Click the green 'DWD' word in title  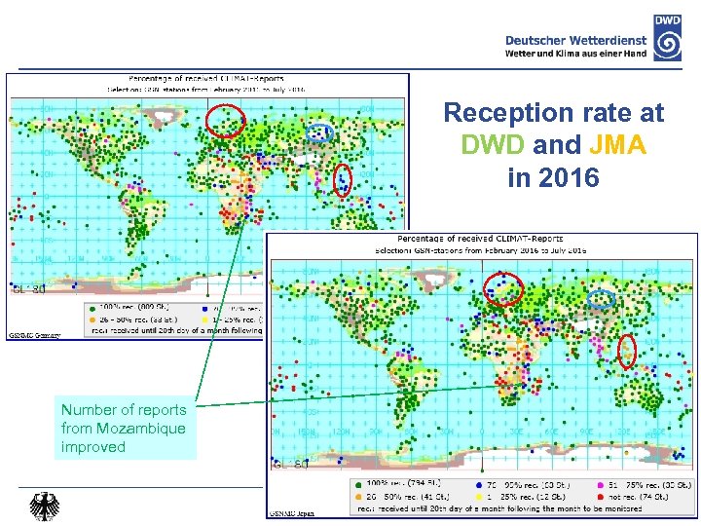click(493, 144)
